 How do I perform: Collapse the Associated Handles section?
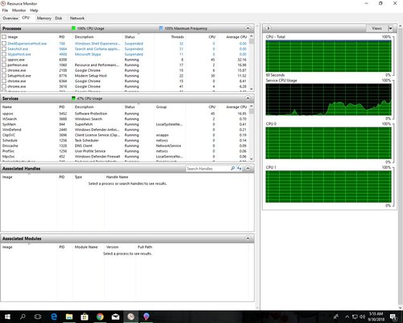coord(247,168)
